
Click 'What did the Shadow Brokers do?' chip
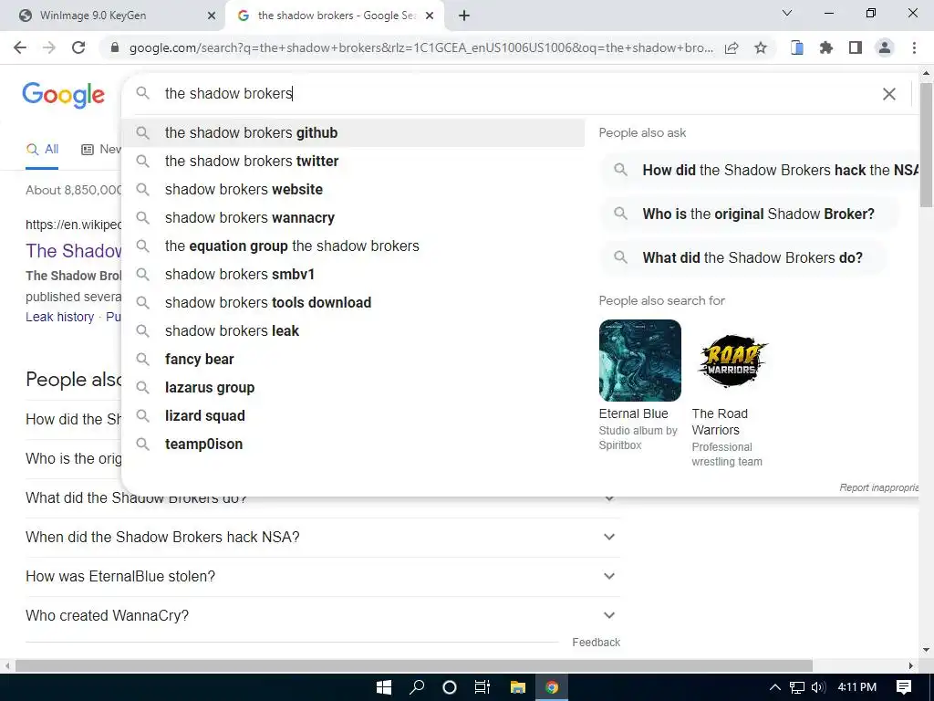click(x=744, y=258)
